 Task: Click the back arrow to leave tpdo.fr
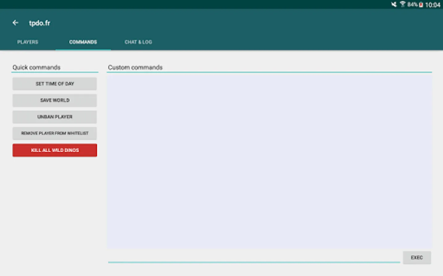point(15,23)
